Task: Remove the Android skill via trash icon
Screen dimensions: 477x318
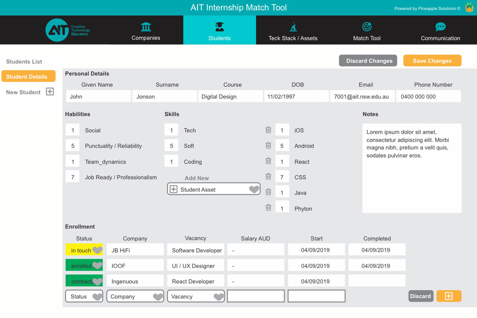Action: pyautogui.click(x=268, y=145)
